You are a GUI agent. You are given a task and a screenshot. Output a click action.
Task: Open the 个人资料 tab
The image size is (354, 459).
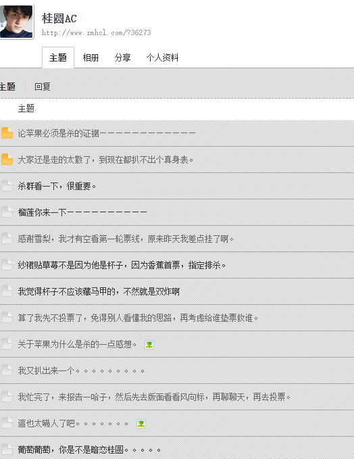click(x=162, y=57)
